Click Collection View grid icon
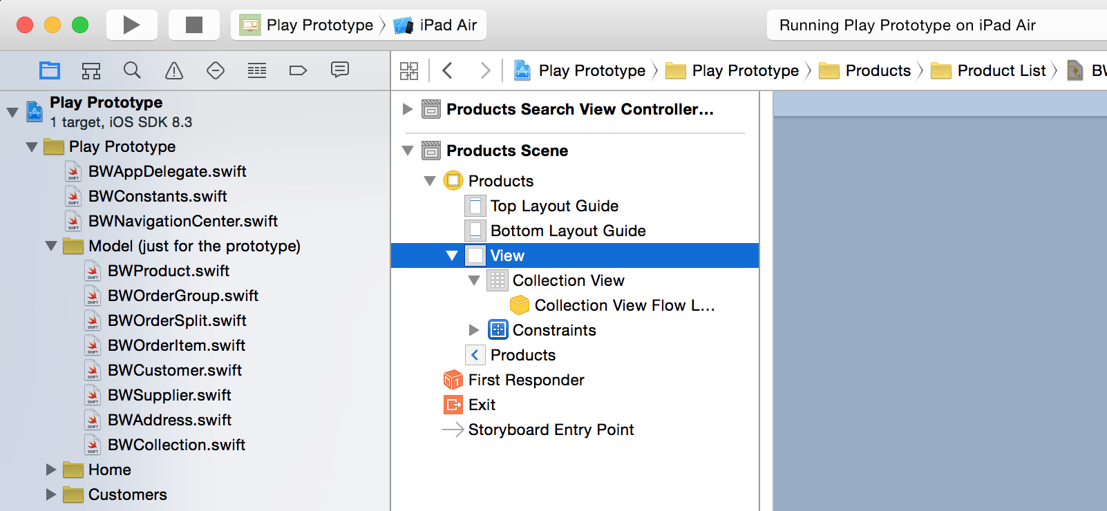The image size is (1107, 511). pos(498,280)
